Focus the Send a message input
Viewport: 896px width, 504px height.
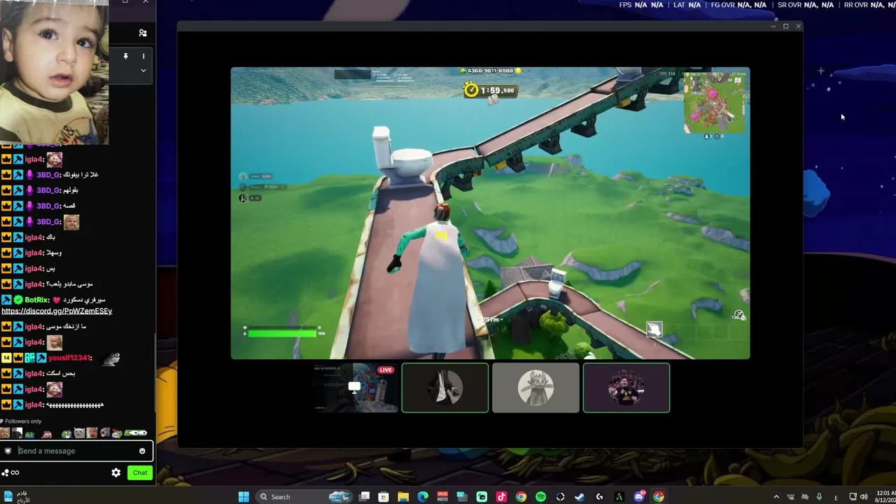click(x=77, y=451)
